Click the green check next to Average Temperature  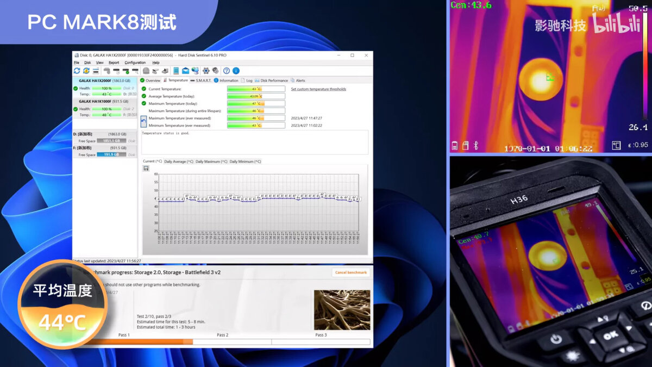(144, 96)
